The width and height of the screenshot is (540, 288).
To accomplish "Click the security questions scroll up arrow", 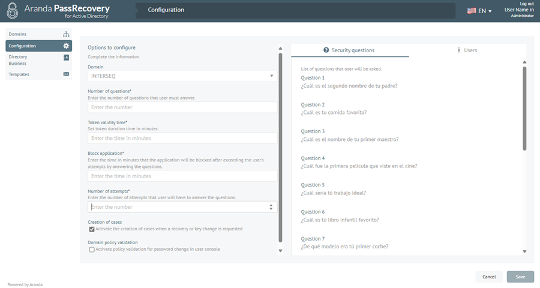I will [x=524, y=62].
